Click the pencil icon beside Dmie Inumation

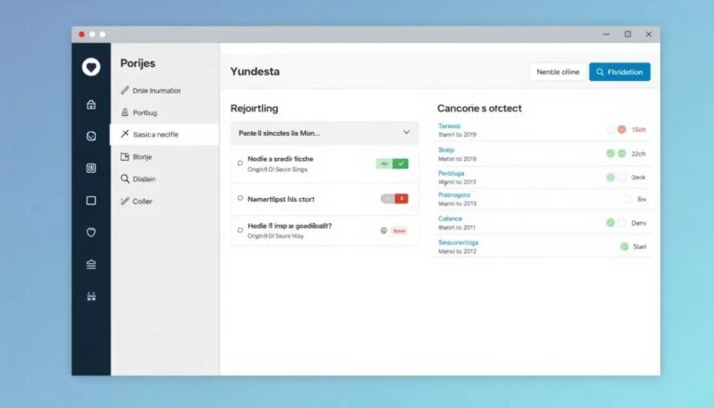125,90
